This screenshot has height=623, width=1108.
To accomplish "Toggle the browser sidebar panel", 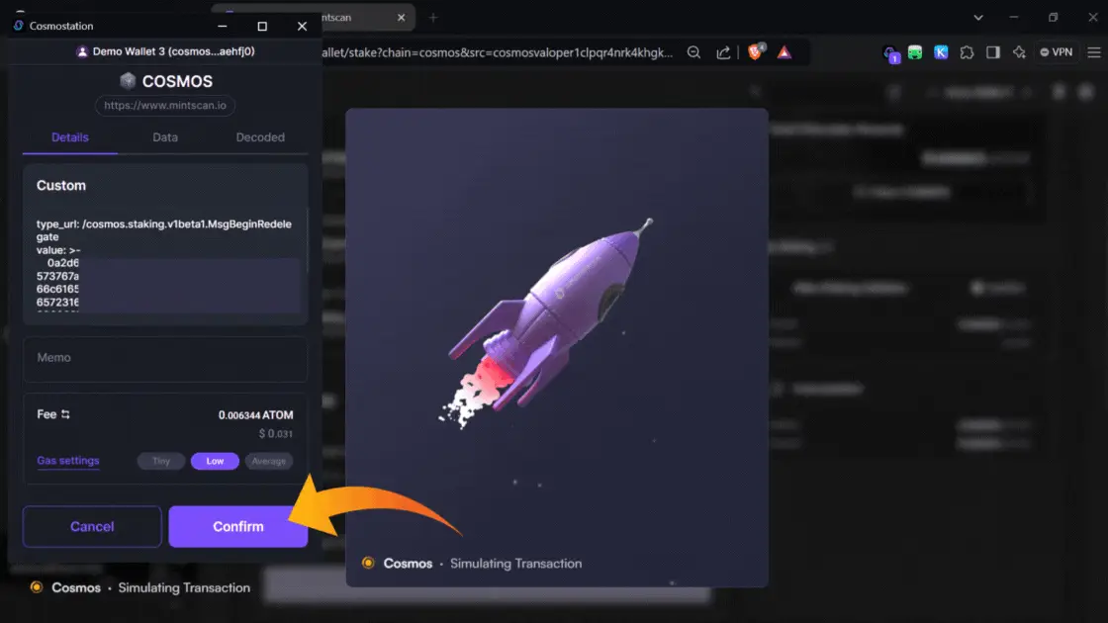I will (992, 52).
